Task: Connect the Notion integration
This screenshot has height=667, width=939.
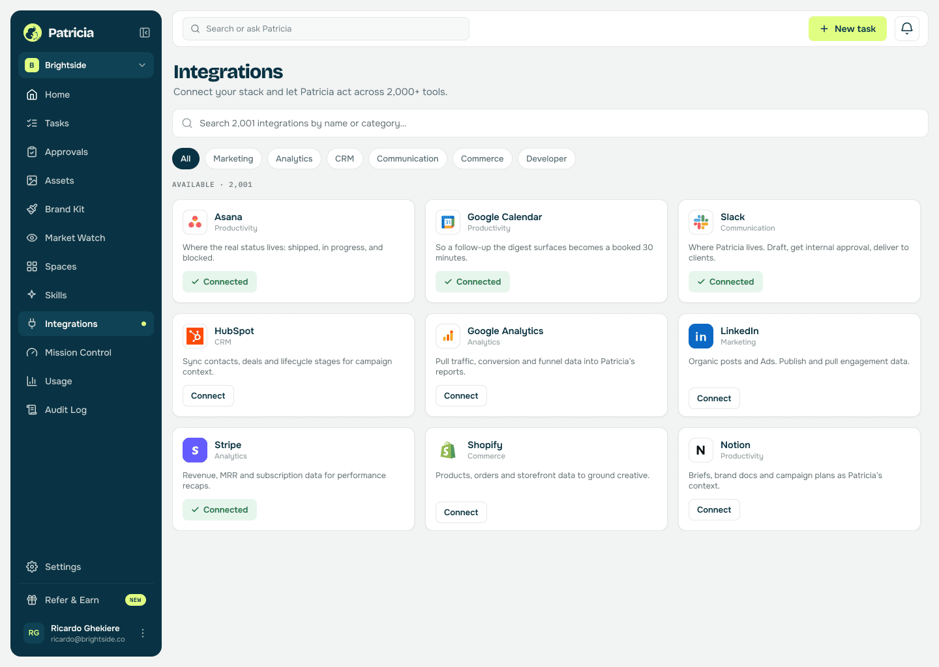Action: click(x=714, y=510)
